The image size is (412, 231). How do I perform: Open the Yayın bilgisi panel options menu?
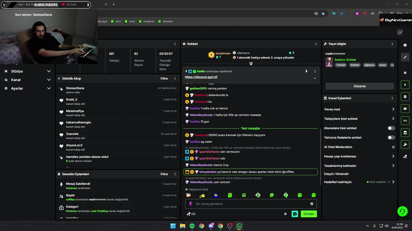[x=392, y=44]
